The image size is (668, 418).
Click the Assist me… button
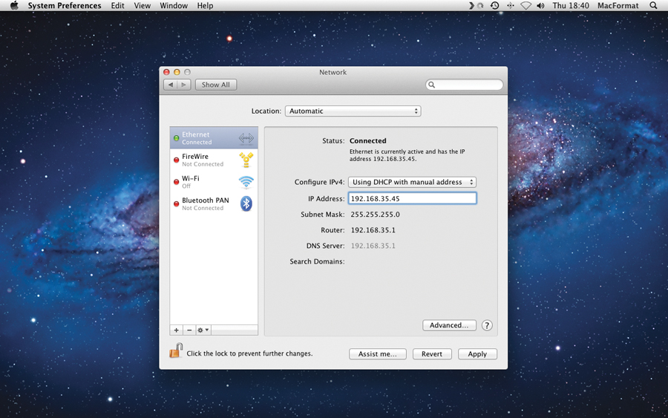378,354
